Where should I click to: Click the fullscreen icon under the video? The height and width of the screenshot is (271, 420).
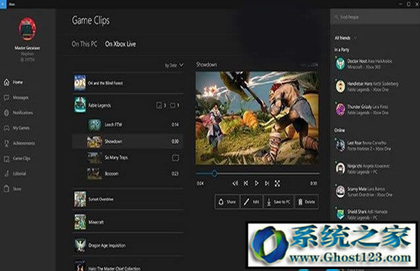[x=277, y=183]
